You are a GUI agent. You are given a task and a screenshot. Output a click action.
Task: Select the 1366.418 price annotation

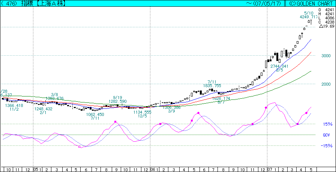pos(14,105)
